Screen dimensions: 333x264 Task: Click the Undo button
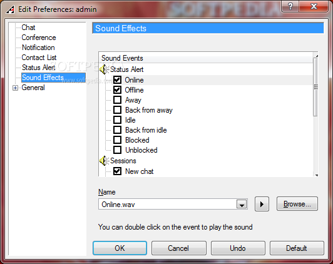(x=238, y=248)
